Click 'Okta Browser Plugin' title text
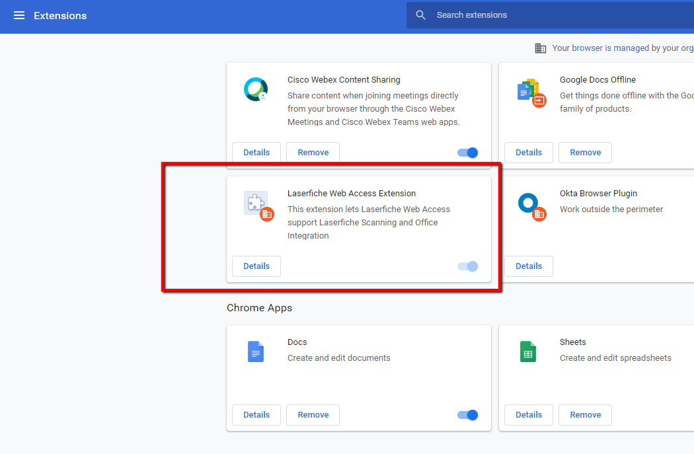 [x=598, y=194]
